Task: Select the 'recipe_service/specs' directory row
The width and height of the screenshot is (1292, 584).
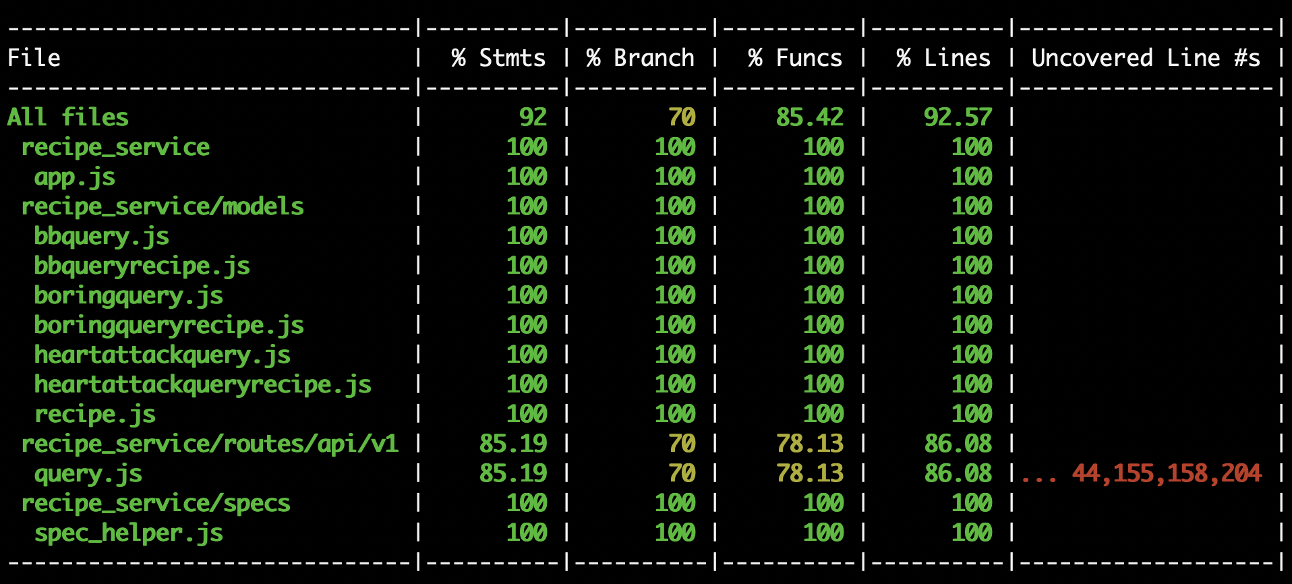Action: click(x=156, y=503)
